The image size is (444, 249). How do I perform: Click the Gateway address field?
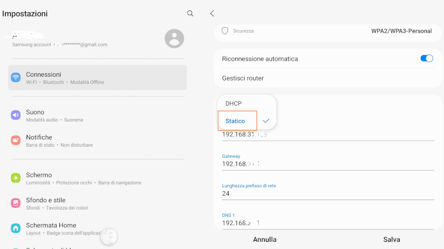pos(327,164)
